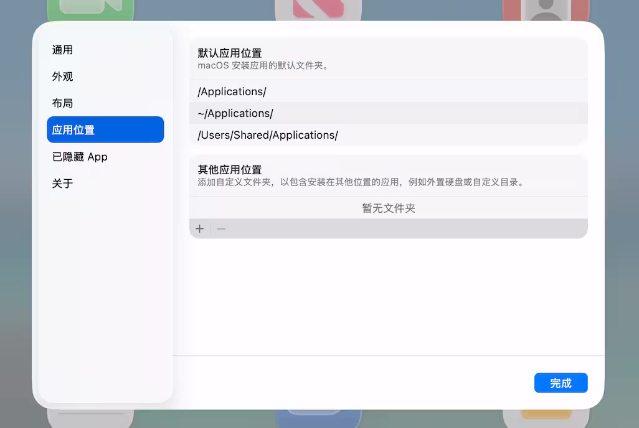Click the plus icon to add folder
This screenshot has width=639, height=428.
pos(200,229)
